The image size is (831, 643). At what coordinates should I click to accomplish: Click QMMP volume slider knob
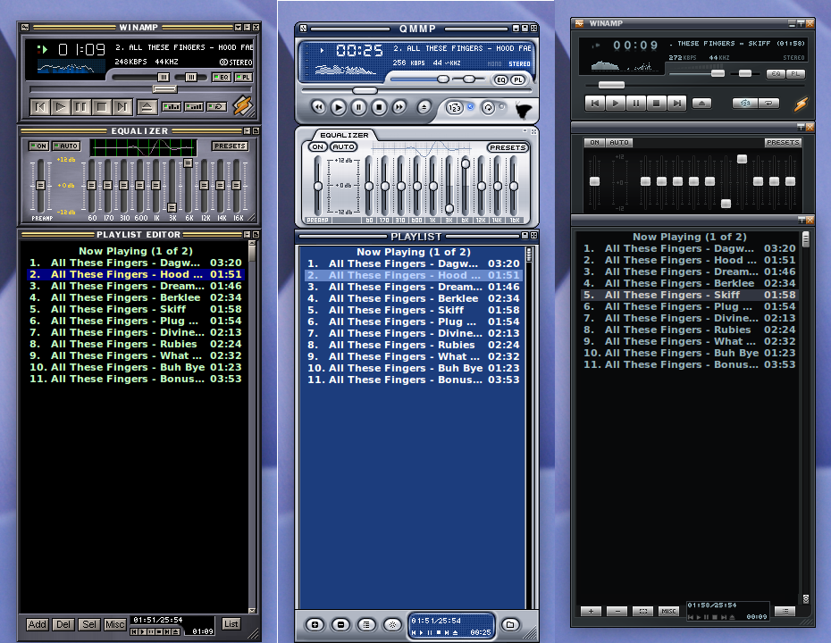[443, 79]
